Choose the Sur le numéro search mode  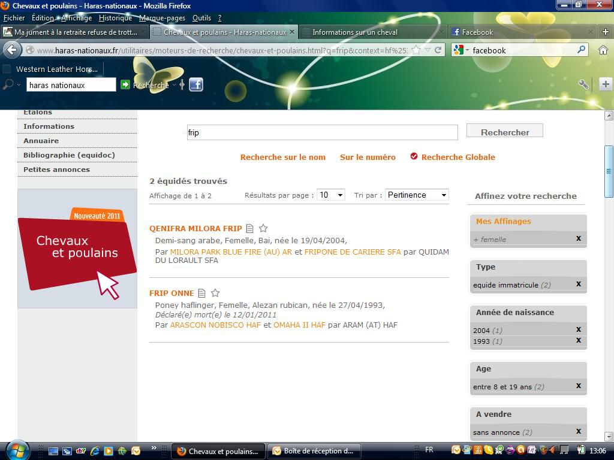368,157
